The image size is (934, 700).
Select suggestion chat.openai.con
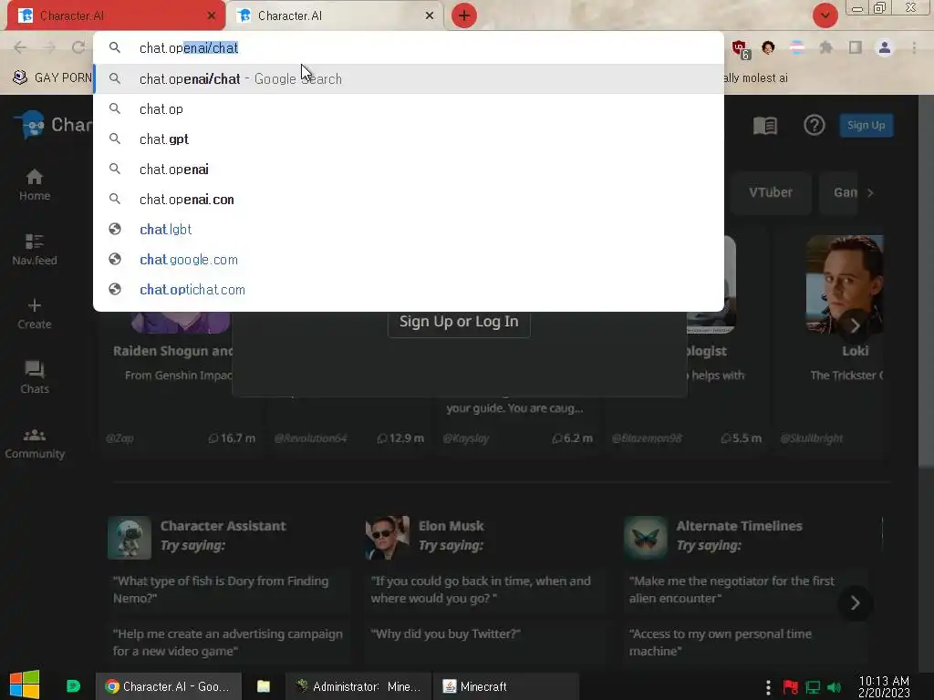pos(409,199)
